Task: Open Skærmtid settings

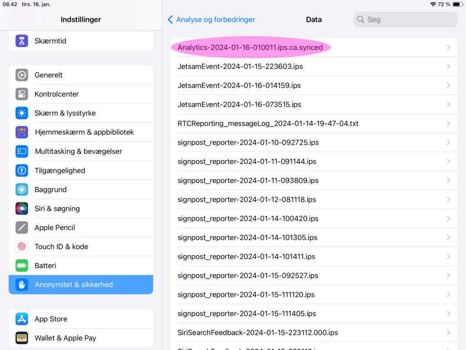Action: click(81, 41)
